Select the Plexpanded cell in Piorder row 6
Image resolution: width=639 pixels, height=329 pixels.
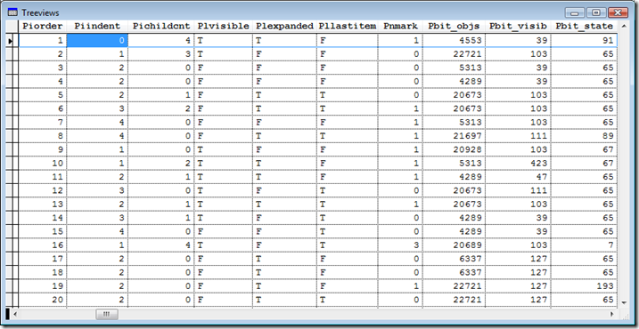coord(284,108)
